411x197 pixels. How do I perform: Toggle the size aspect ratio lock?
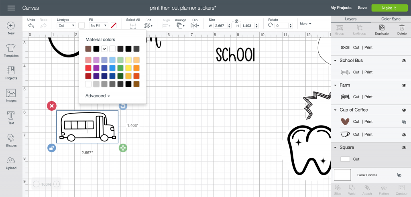click(x=236, y=21)
